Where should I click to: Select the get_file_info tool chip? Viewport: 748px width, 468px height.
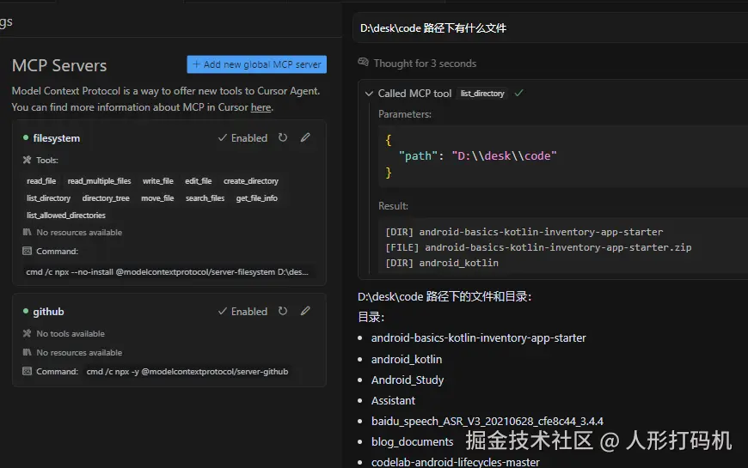click(257, 198)
